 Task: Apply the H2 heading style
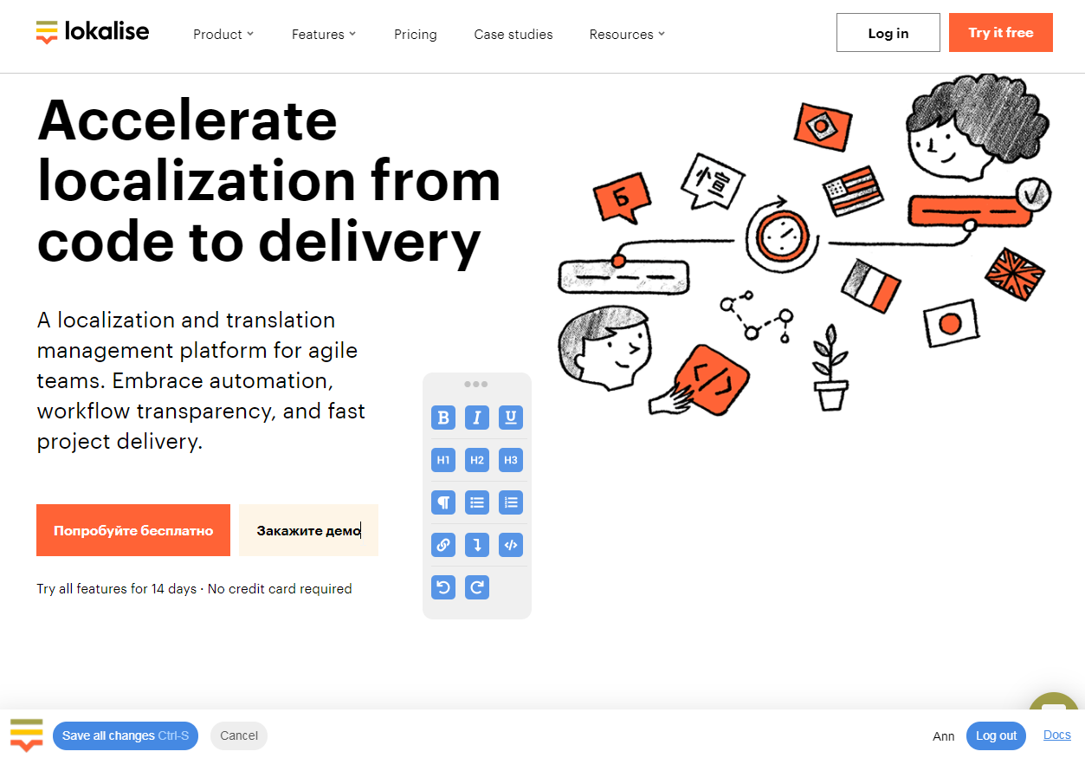[476, 459]
